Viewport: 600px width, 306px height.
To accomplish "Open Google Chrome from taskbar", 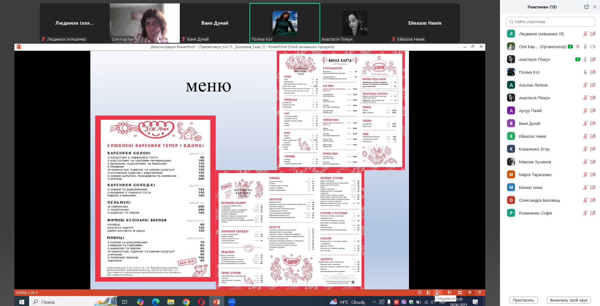I will pos(186,302).
